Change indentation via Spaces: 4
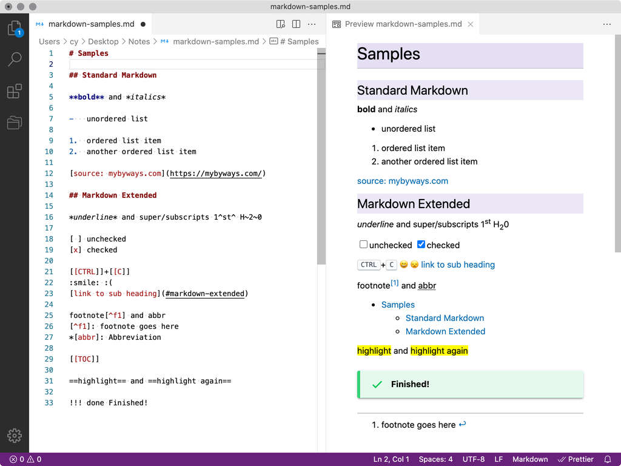Image resolution: width=621 pixels, height=466 pixels. coord(435,459)
